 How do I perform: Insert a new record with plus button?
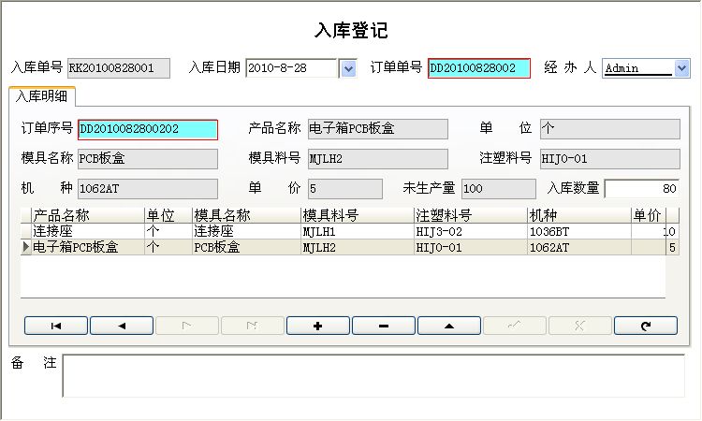(x=318, y=326)
